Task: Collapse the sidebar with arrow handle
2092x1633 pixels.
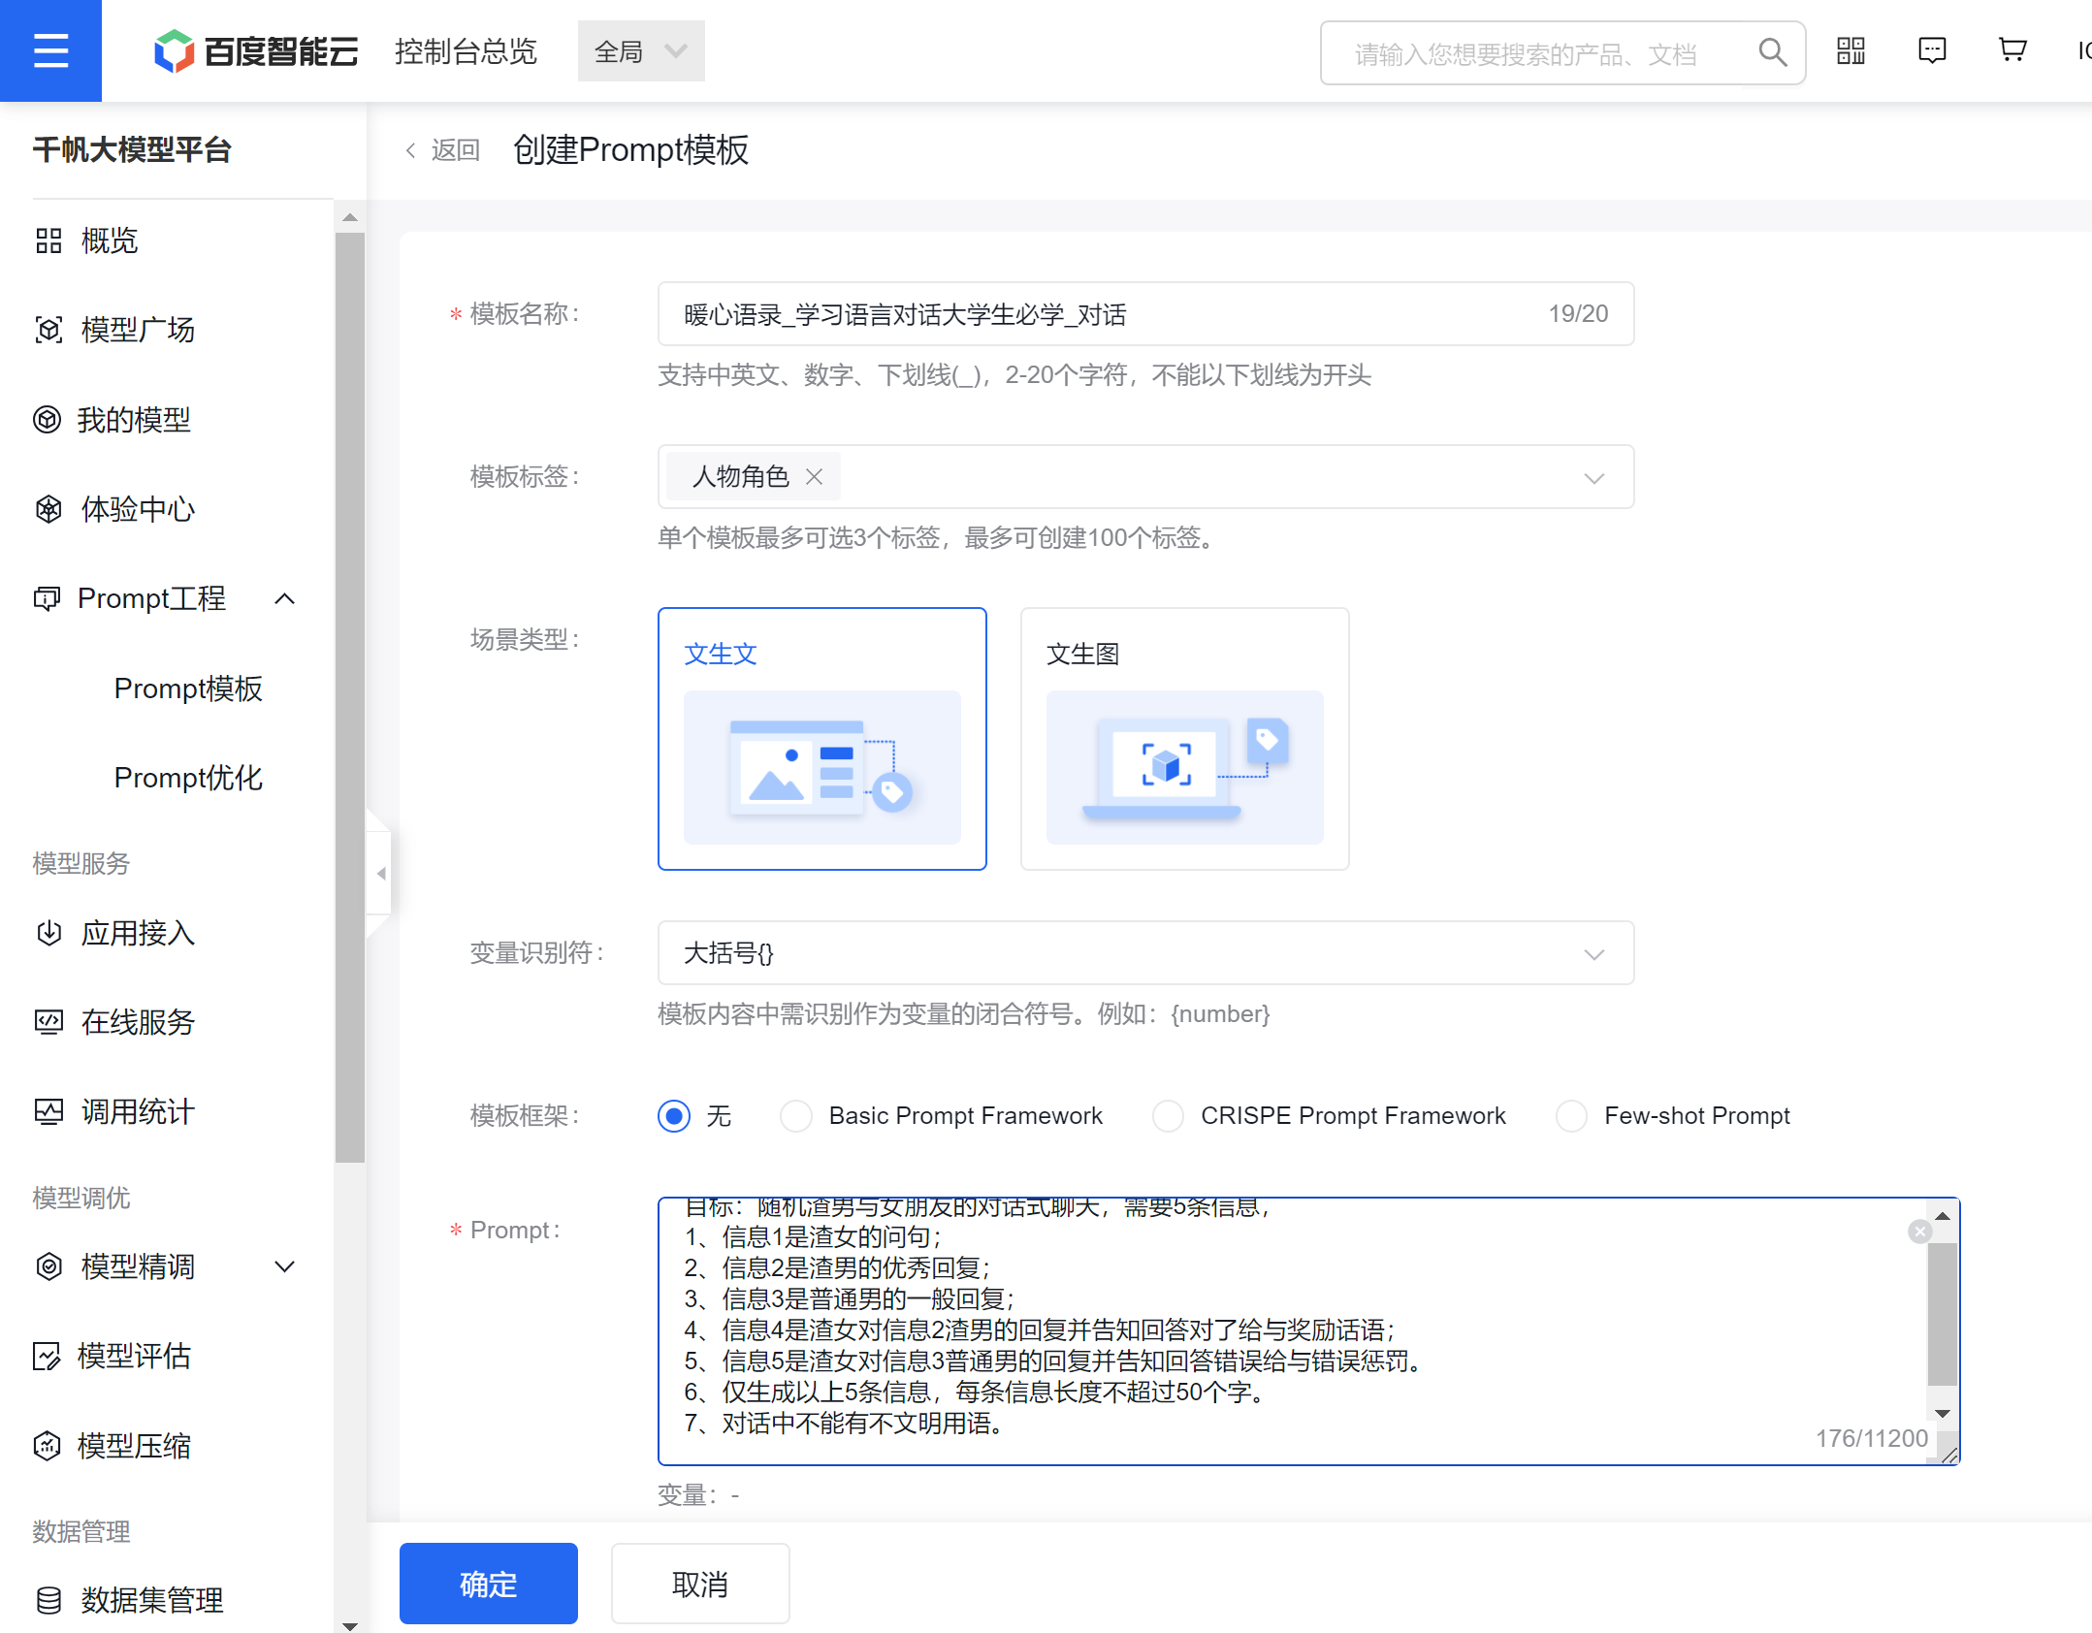Action: [380, 873]
